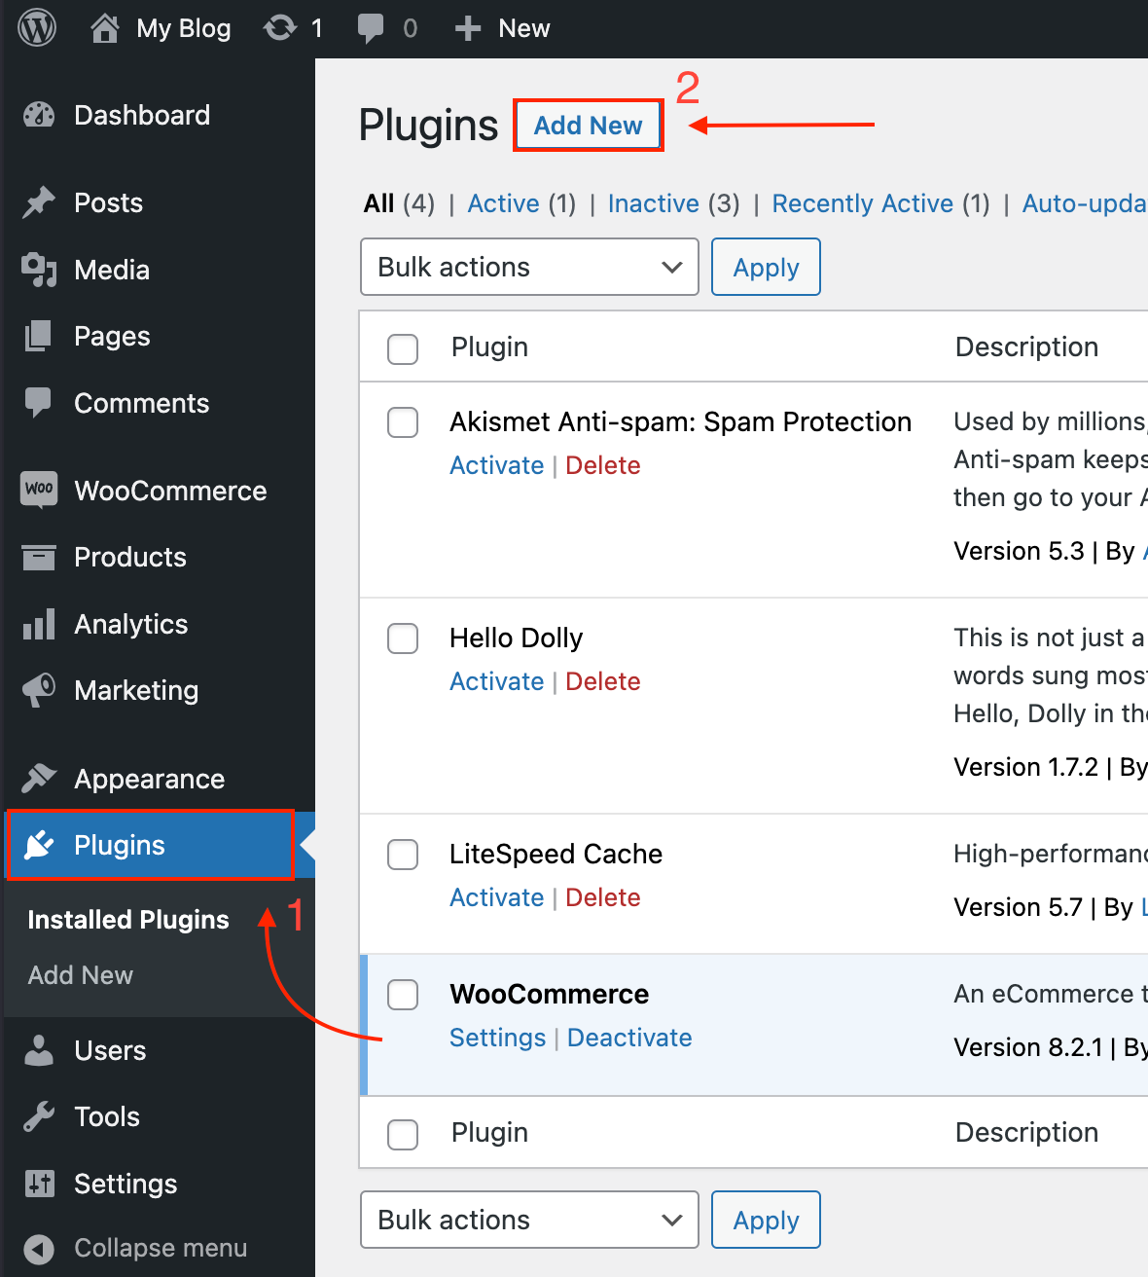Open the WooCommerce sidebar menu
This screenshot has width=1148, height=1277.
[169, 491]
